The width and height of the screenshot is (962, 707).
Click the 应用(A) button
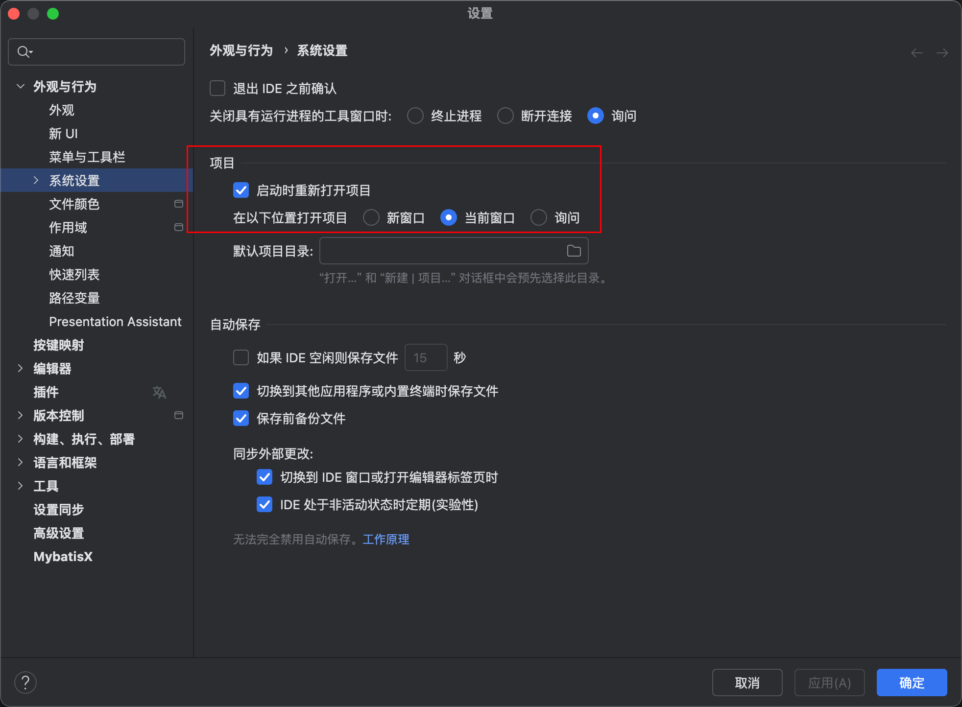click(829, 683)
